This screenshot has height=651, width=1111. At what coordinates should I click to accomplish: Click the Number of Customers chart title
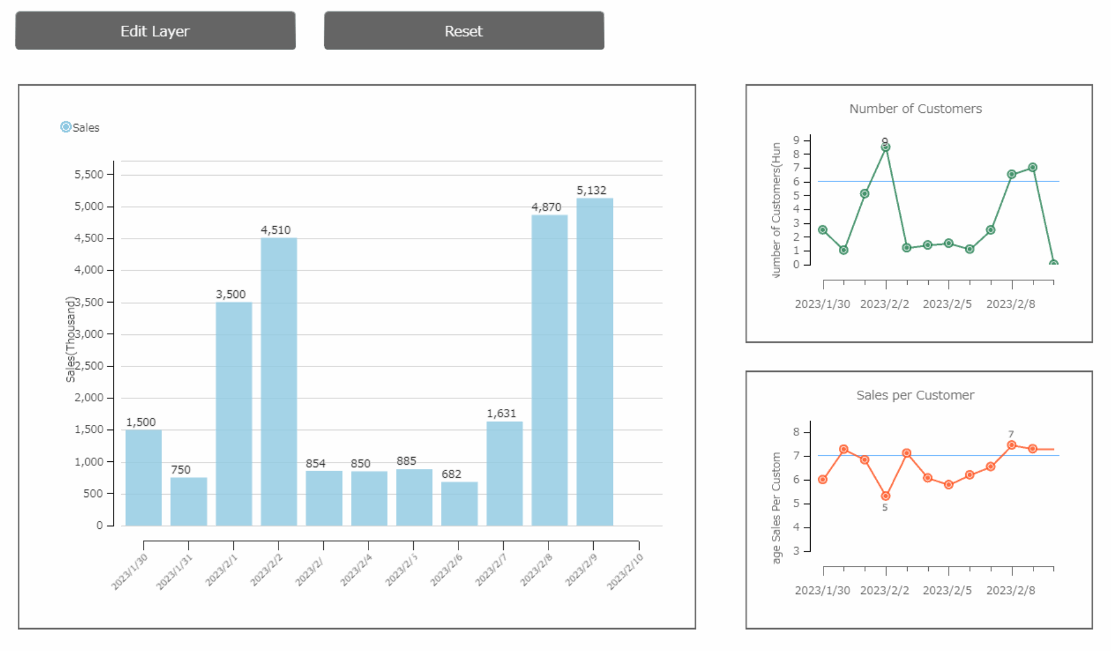(x=915, y=109)
